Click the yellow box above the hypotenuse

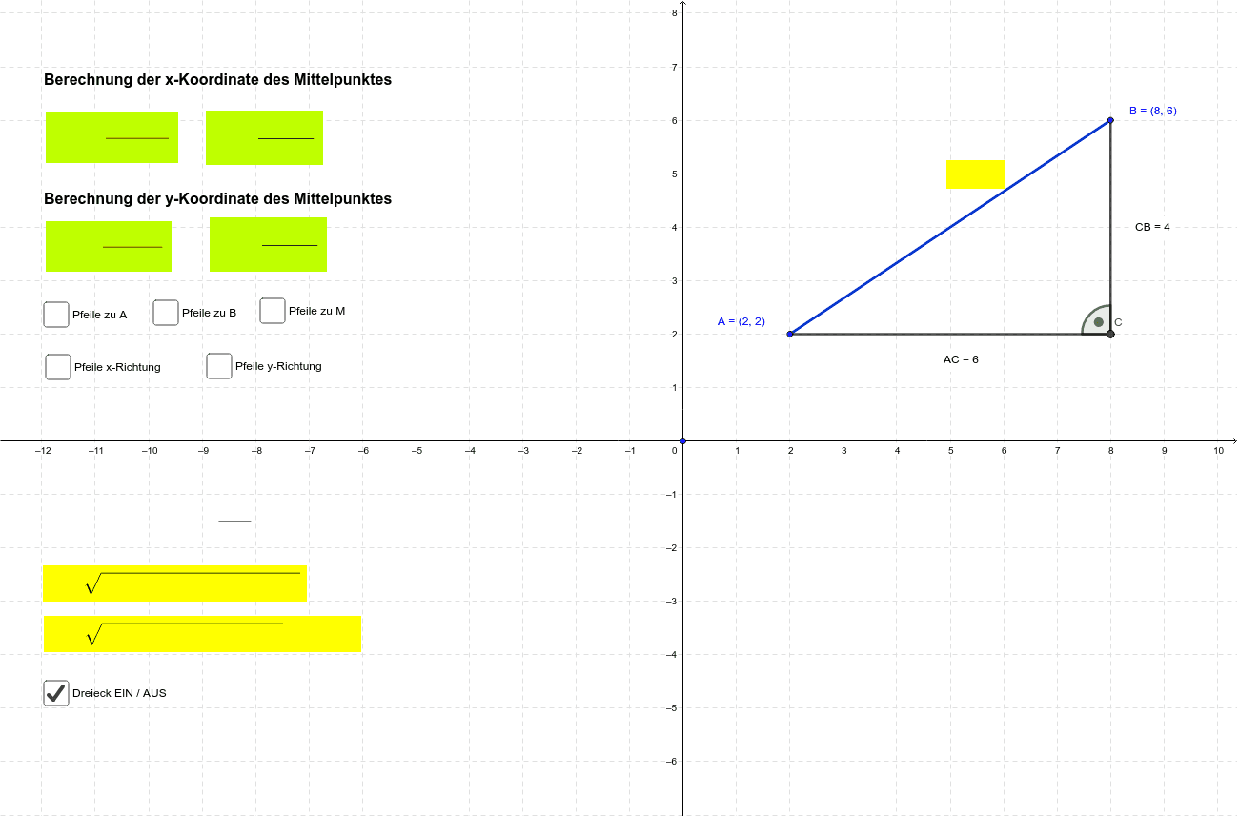pyautogui.click(x=975, y=174)
